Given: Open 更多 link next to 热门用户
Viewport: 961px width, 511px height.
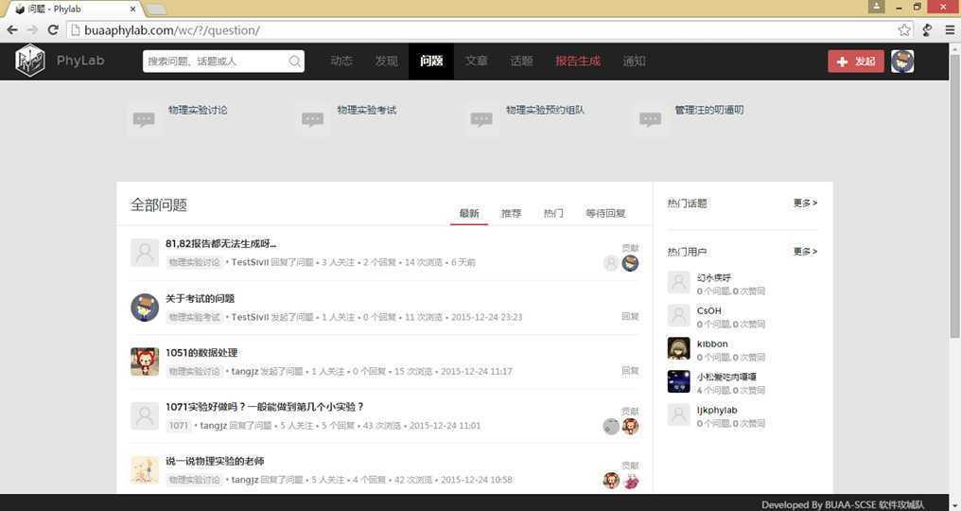Looking at the screenshot, I should point(805,252).
